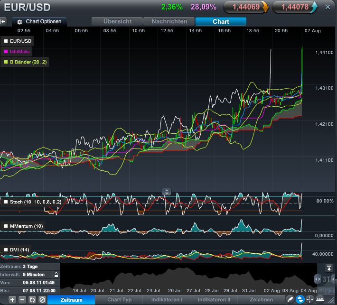Switch to the Nachrichten tab

coord(169,21)
